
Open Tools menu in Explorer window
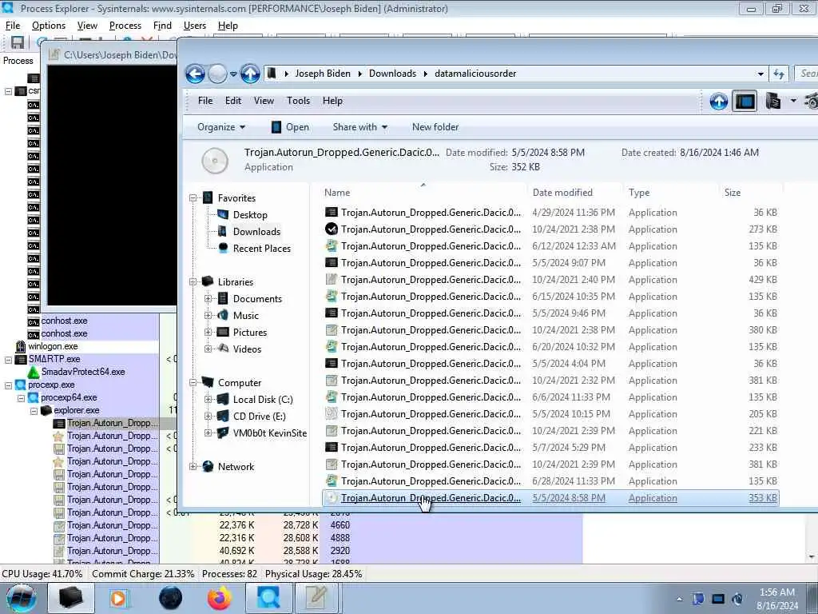pyautogui.click(x=299, y=101)
